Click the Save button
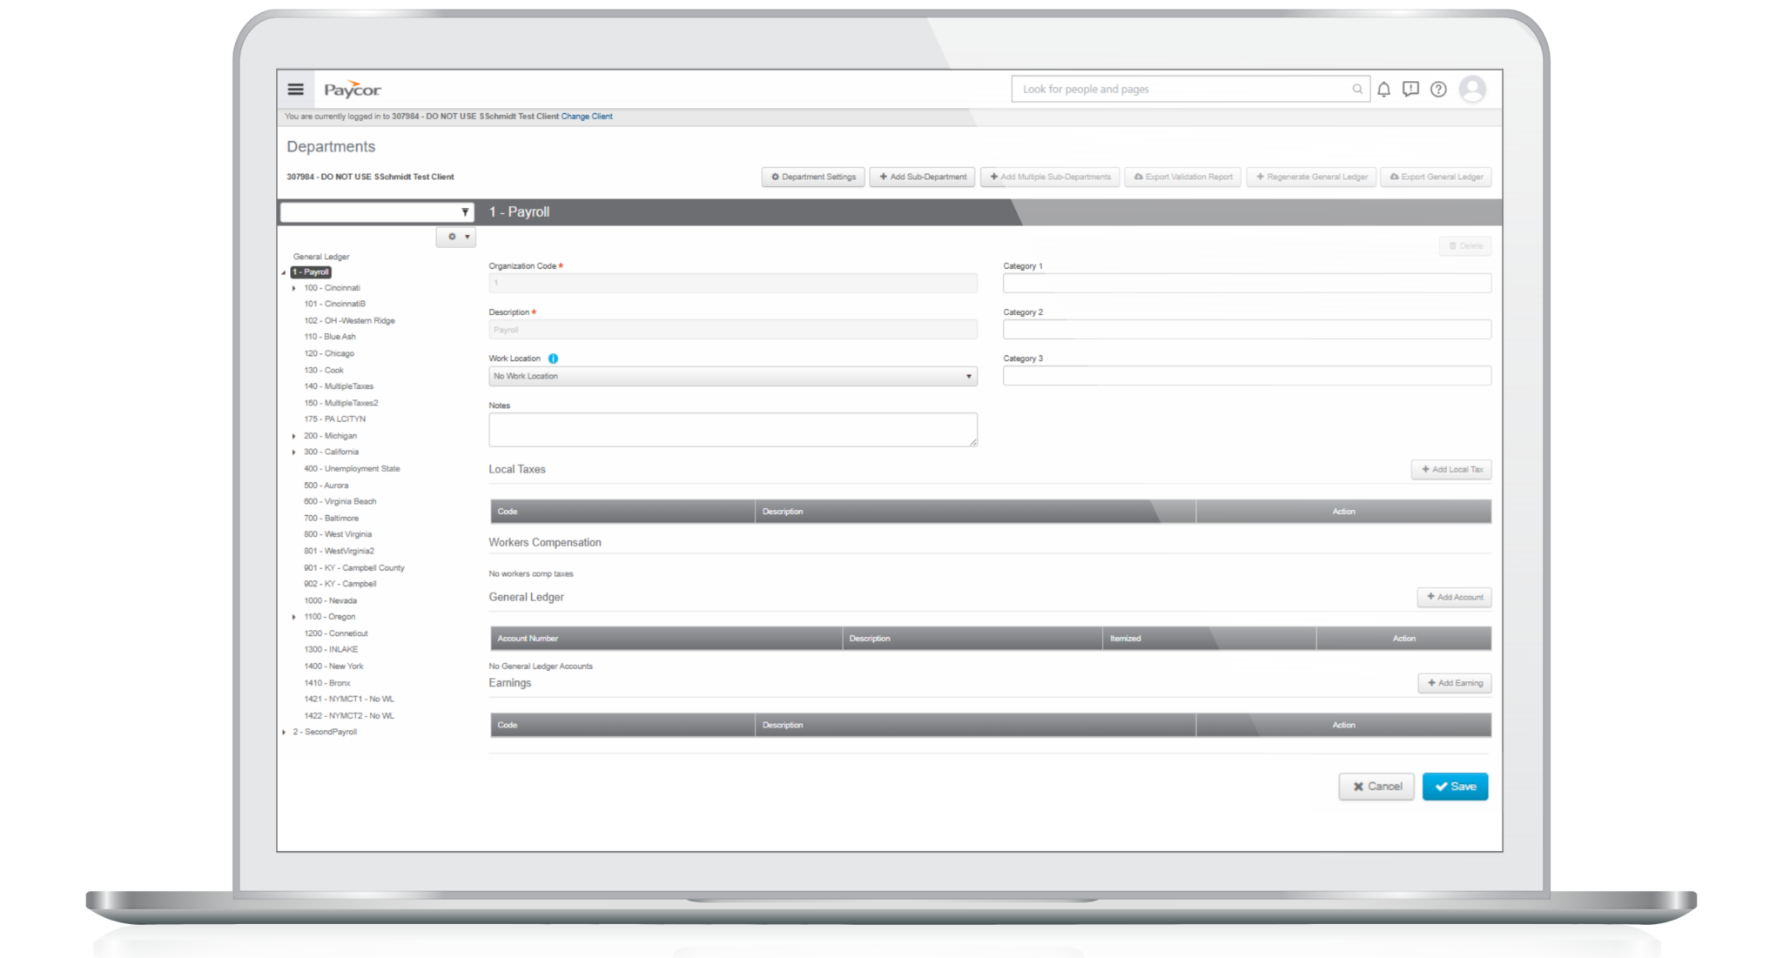Image resolution: width=1783 pixels, height=958 pixels. 1455,786
